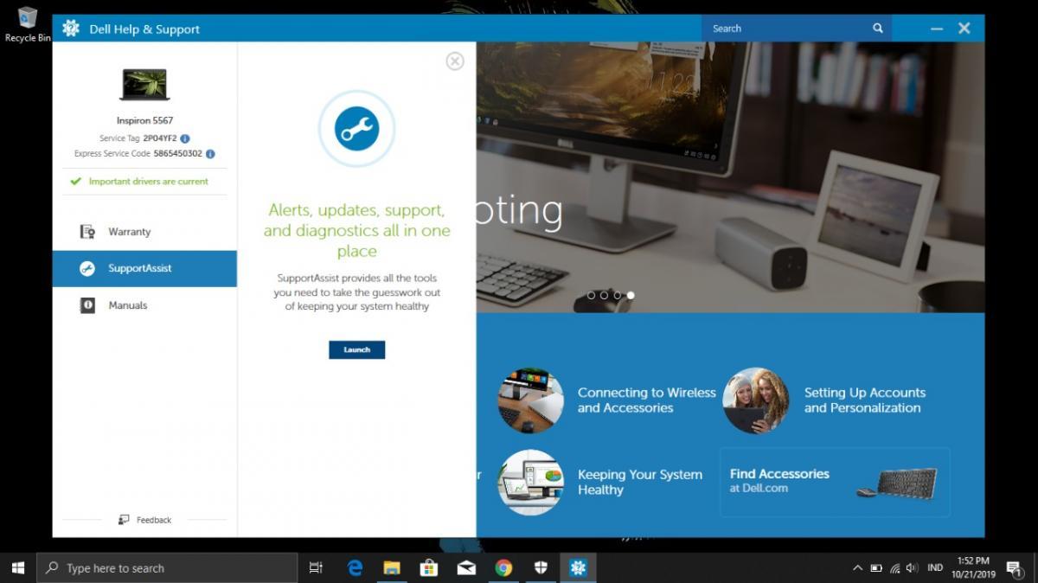The height and width of the screenshot is (583, 1038).
Task: Open Google Chrome from the taskbar
Action: 503,568
